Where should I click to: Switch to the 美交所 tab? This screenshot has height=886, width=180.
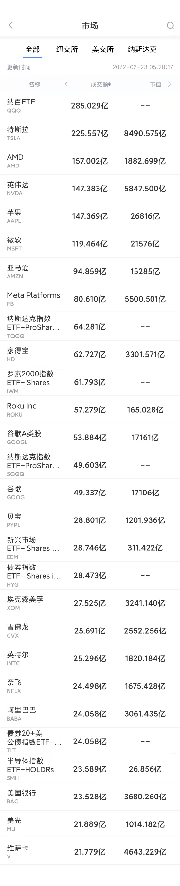[103, 49]
